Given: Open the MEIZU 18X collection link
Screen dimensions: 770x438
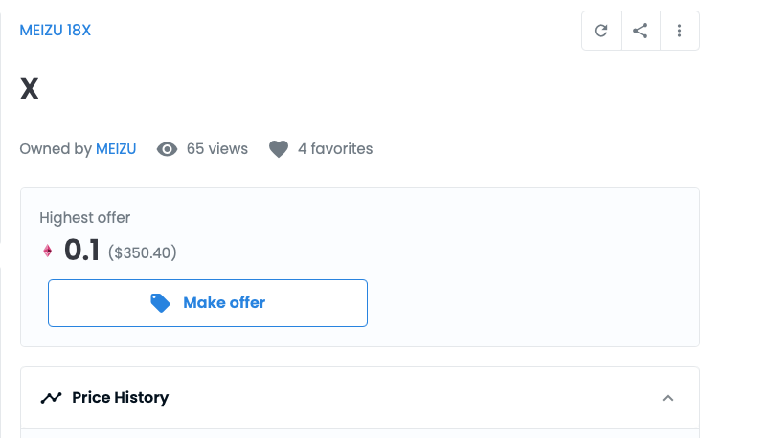Looking at the screenshot, I should (x=55, y=31).
